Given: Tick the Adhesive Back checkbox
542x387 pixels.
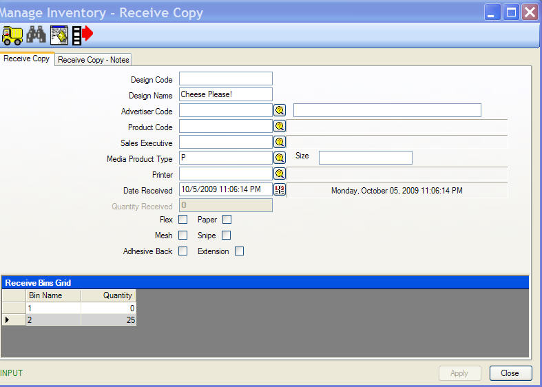Looking at the screenshot, I should click(183, 251).
